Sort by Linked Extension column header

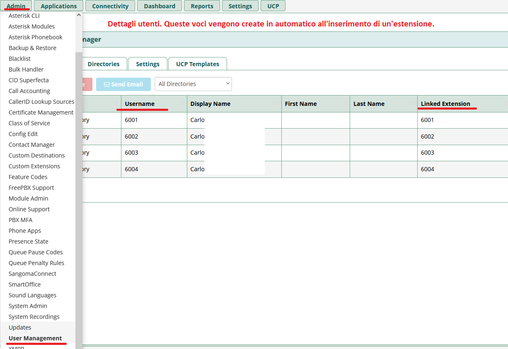[x=463, y=104]
